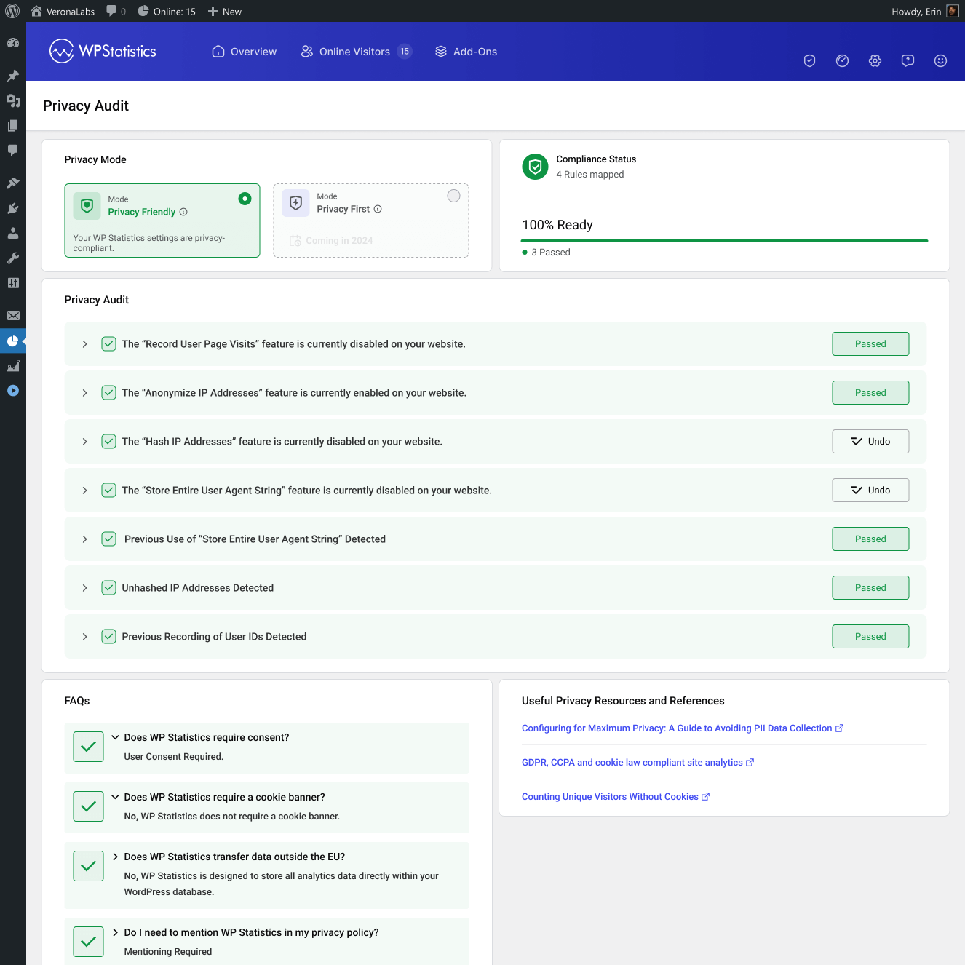Image resolution: width=965 pixels, height=965 pixels.
Task: Click the green Compliance Status shield
Action: (535, 167)
